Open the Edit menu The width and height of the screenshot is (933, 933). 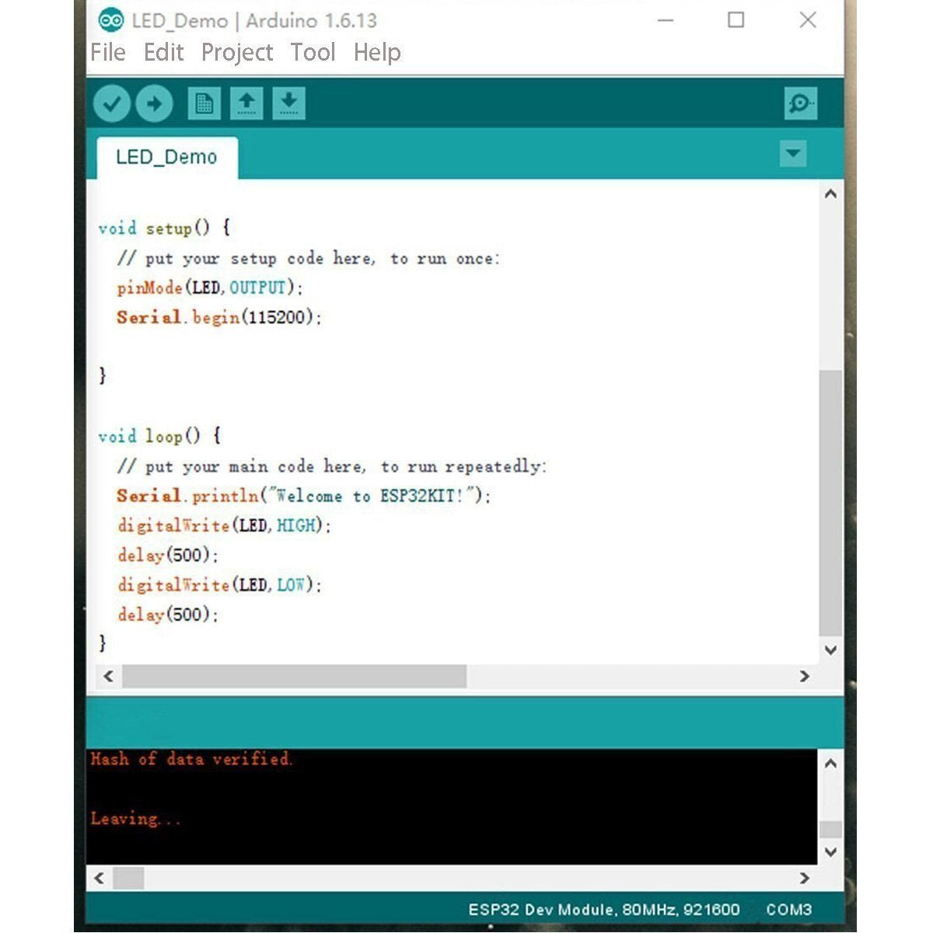point(163,53)
